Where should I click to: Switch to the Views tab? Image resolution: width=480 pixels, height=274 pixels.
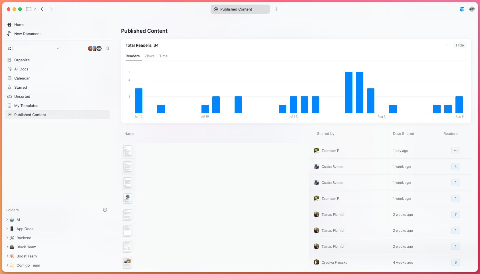click(x=149, y=56)
